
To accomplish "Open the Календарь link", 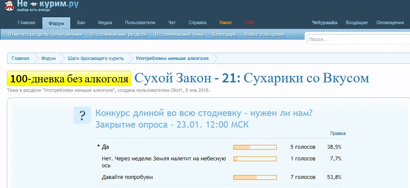I will [224, 34].
